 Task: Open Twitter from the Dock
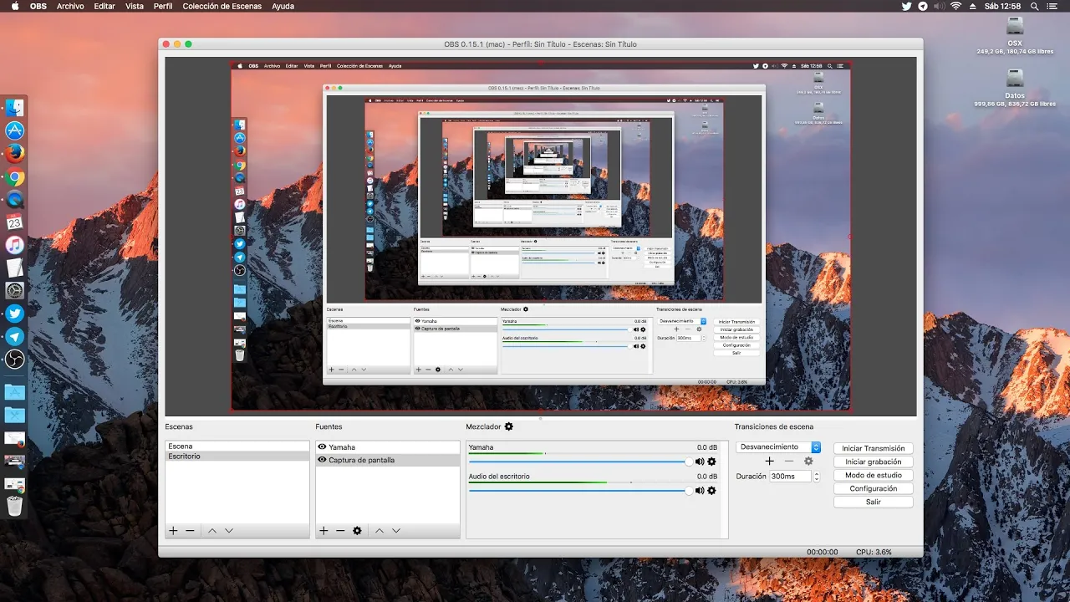[x=15, y=314]
